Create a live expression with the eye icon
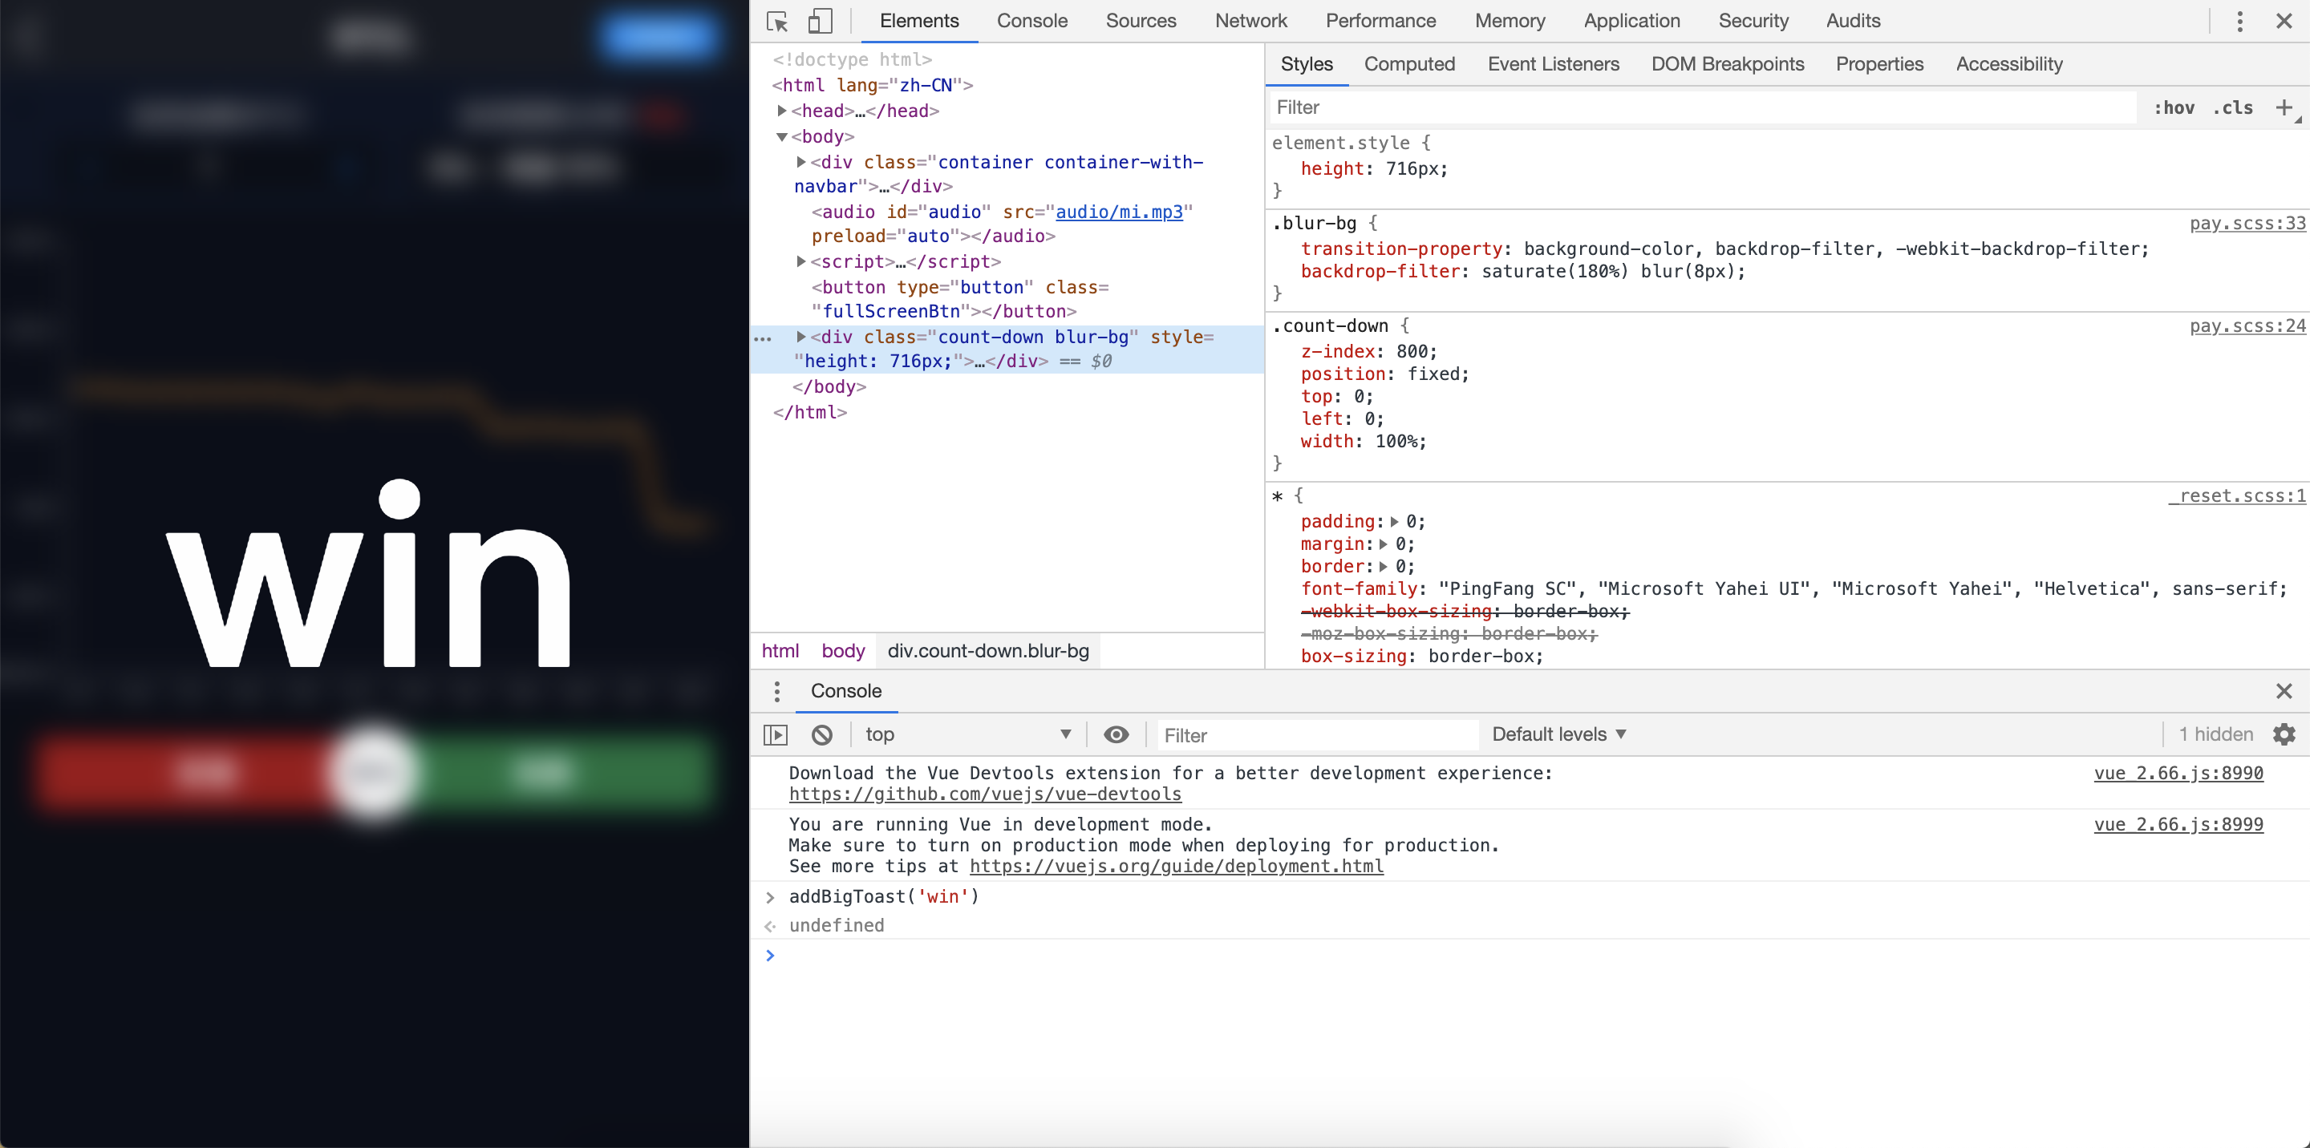This screenshot has height=1148, width=2310. [x=1116, y=734]
